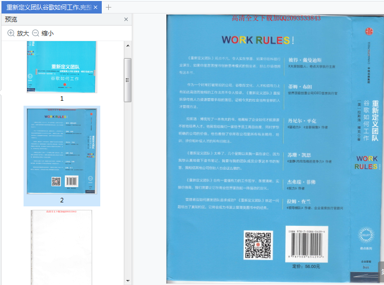Click the 彼得·戴曼迪斯 endorser name
Viewport: 384px width, 285px height.
coord(305,60)
